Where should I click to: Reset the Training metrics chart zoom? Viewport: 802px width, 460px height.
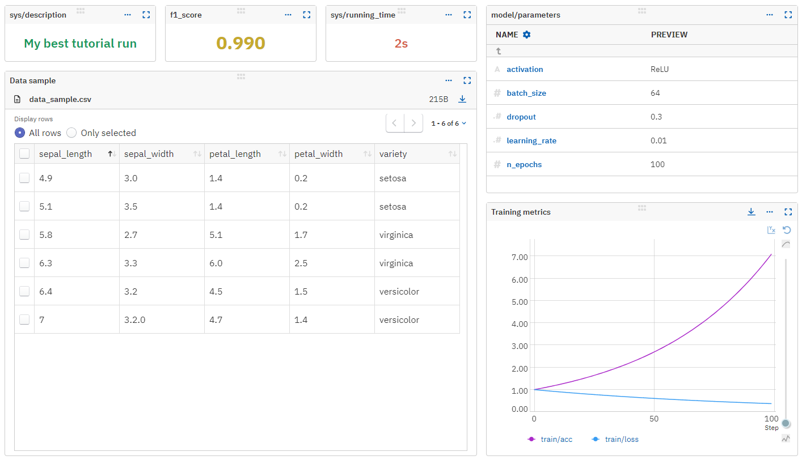pyautogui.click(x=786, y=229)
